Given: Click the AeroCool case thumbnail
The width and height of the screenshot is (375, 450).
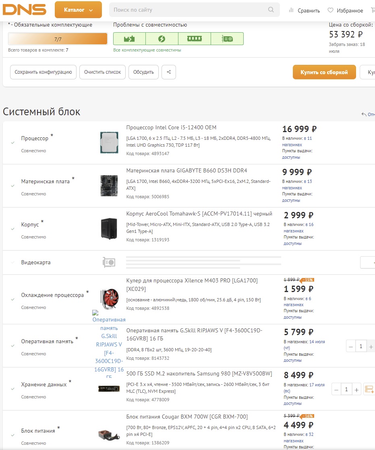Looking at the screenshot, I should 109,229.
